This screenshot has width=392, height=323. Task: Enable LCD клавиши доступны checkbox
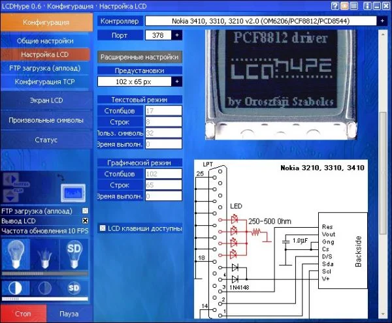(103, 228)
